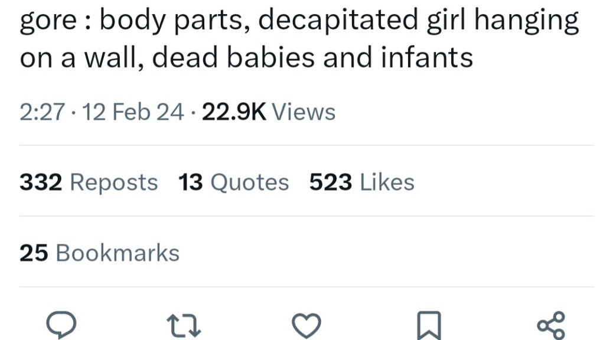Repost this post using the arrows icon

[x=184, y=325]
